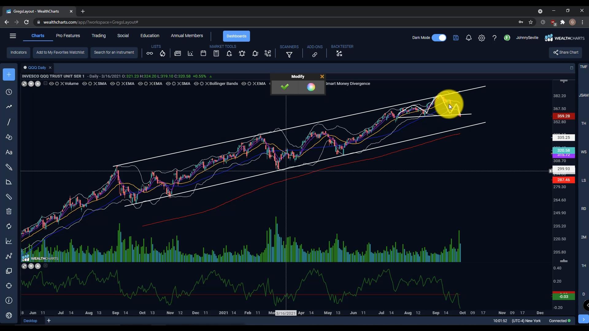Open the Trading menu
This screenshot has height=331, width=589.
[x=98, y=36]
